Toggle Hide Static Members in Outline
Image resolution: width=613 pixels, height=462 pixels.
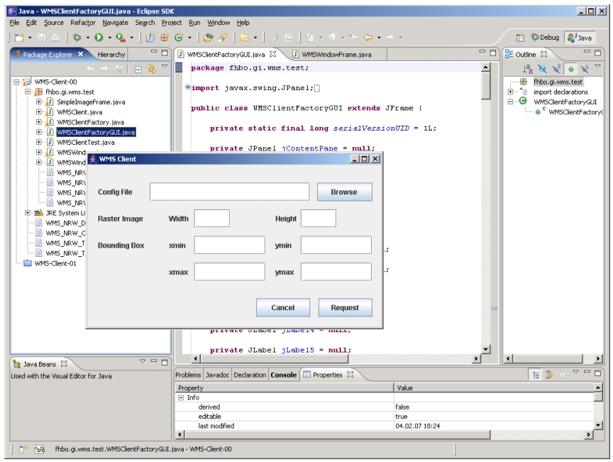tap(556, 70)
